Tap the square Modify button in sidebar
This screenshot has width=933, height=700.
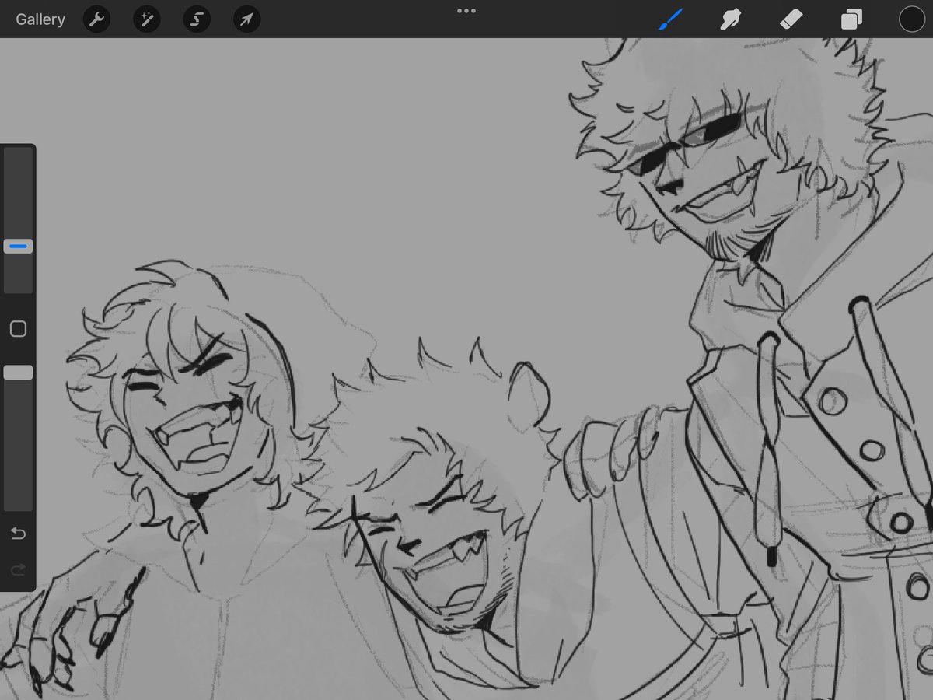[x=18, y=329]
